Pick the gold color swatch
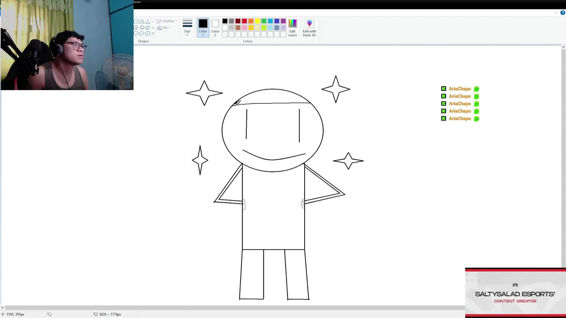Viewport: 566px width, 318px height. point(251,28)
